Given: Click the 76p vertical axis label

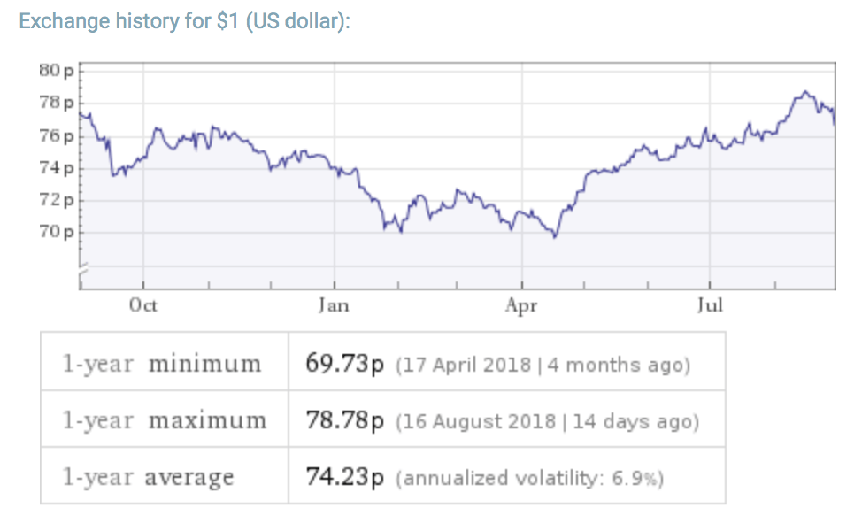Looking at the screenshot, I should 58,136.
